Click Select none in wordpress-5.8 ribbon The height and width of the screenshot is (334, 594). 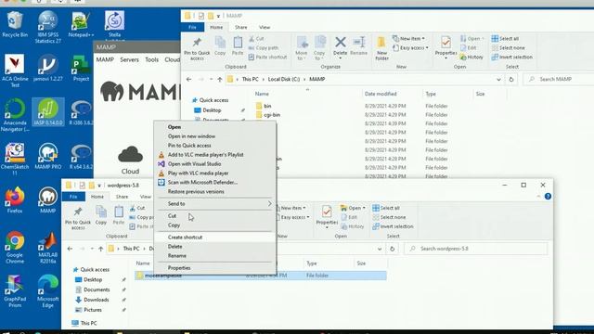389,217
